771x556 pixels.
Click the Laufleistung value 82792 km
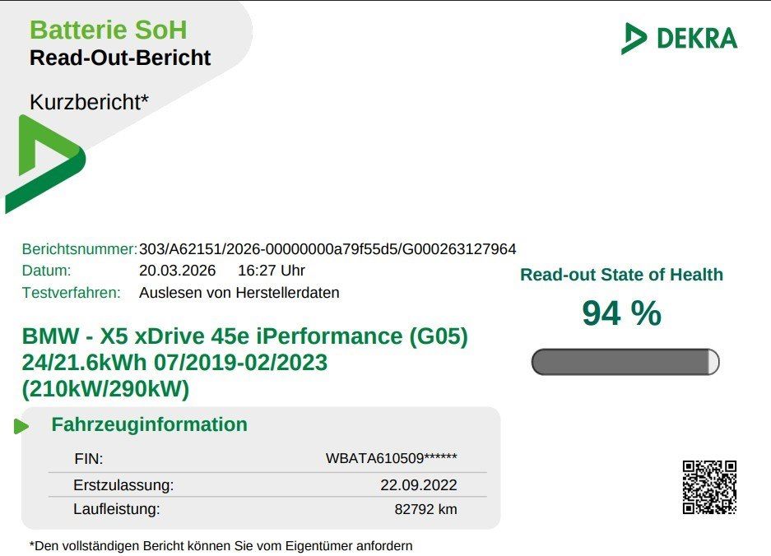coord(425,509)
